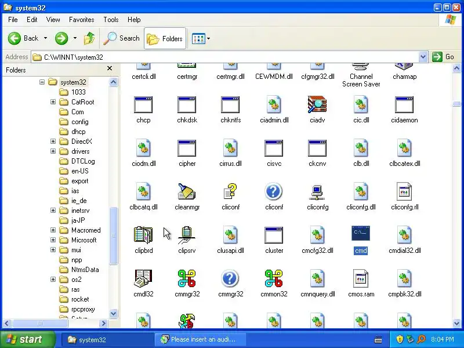
Task: Expand the DirectX folder node
Action: coord(53,141)
